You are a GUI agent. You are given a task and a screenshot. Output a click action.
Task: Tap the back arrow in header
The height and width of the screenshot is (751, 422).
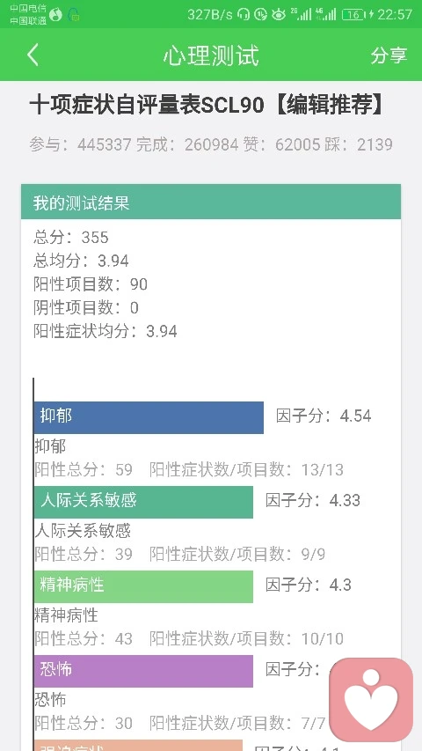[33, 55]
